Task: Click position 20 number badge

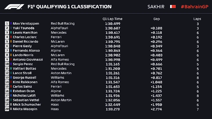Action: click(7, 109)
